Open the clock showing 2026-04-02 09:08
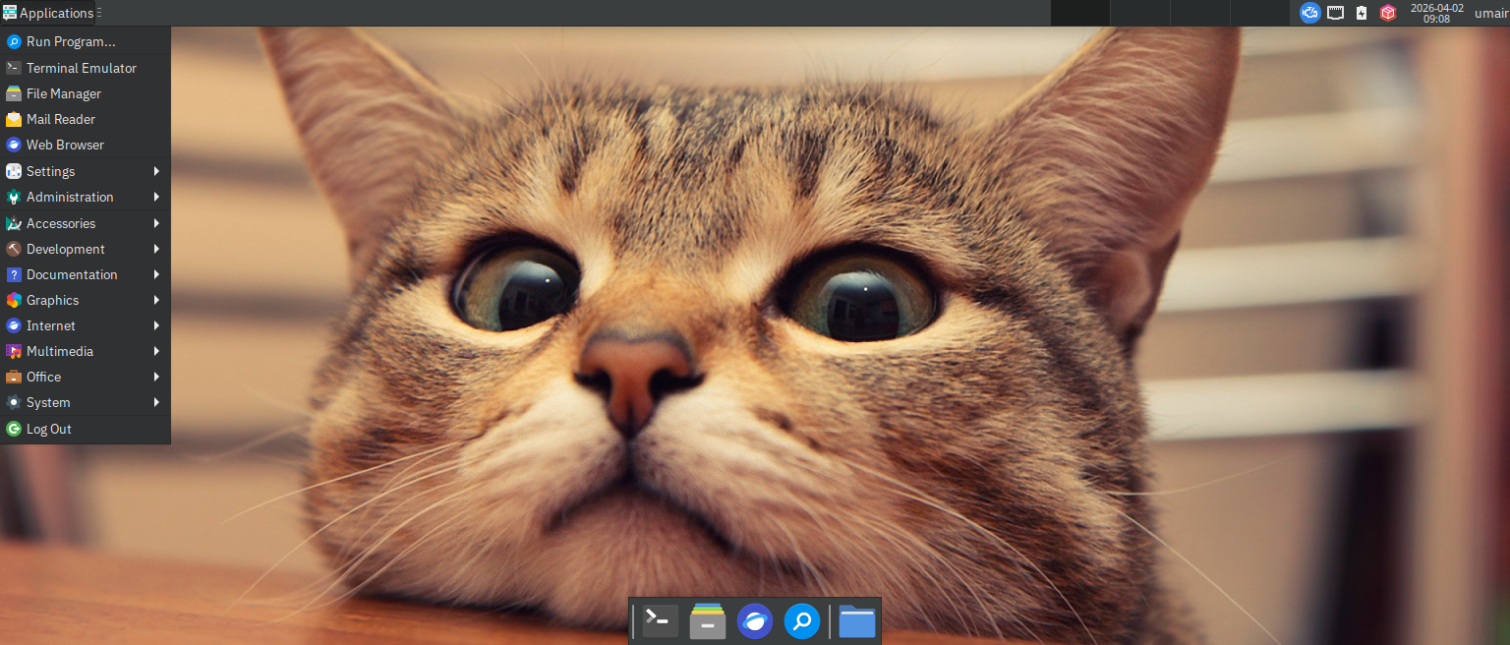 [1436, 13]
